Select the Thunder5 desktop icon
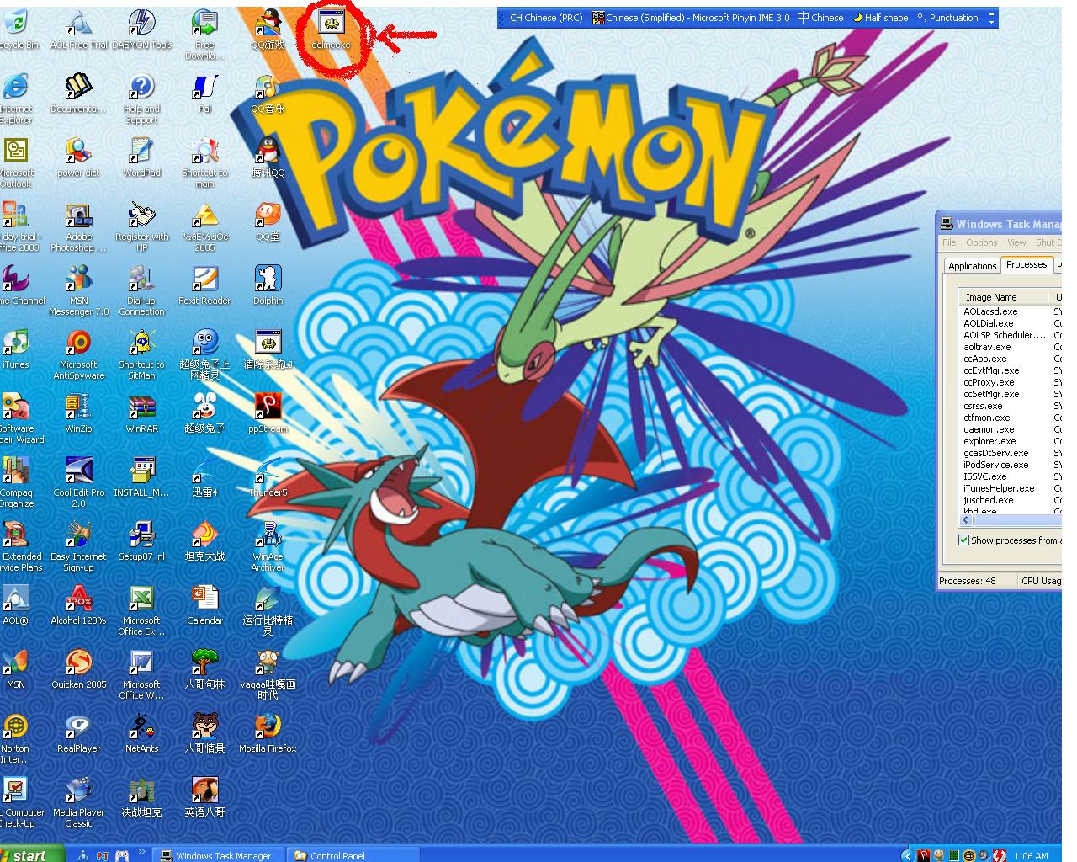The width and height of the screenshot is (1077, 862). 268,477
